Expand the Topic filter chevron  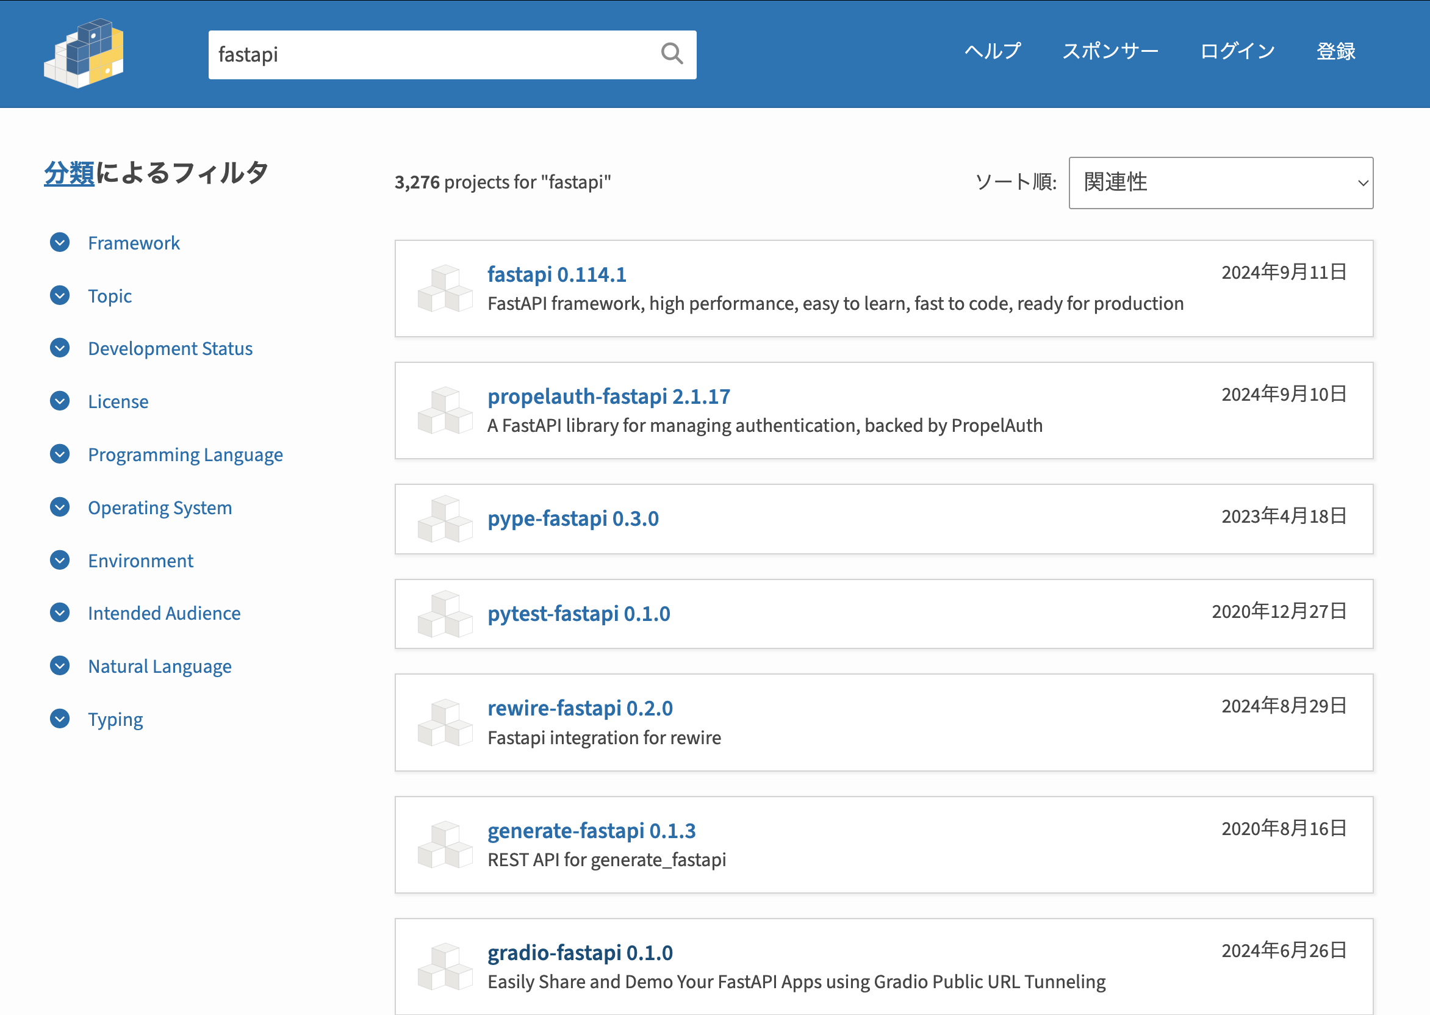[x=60, y=296]
